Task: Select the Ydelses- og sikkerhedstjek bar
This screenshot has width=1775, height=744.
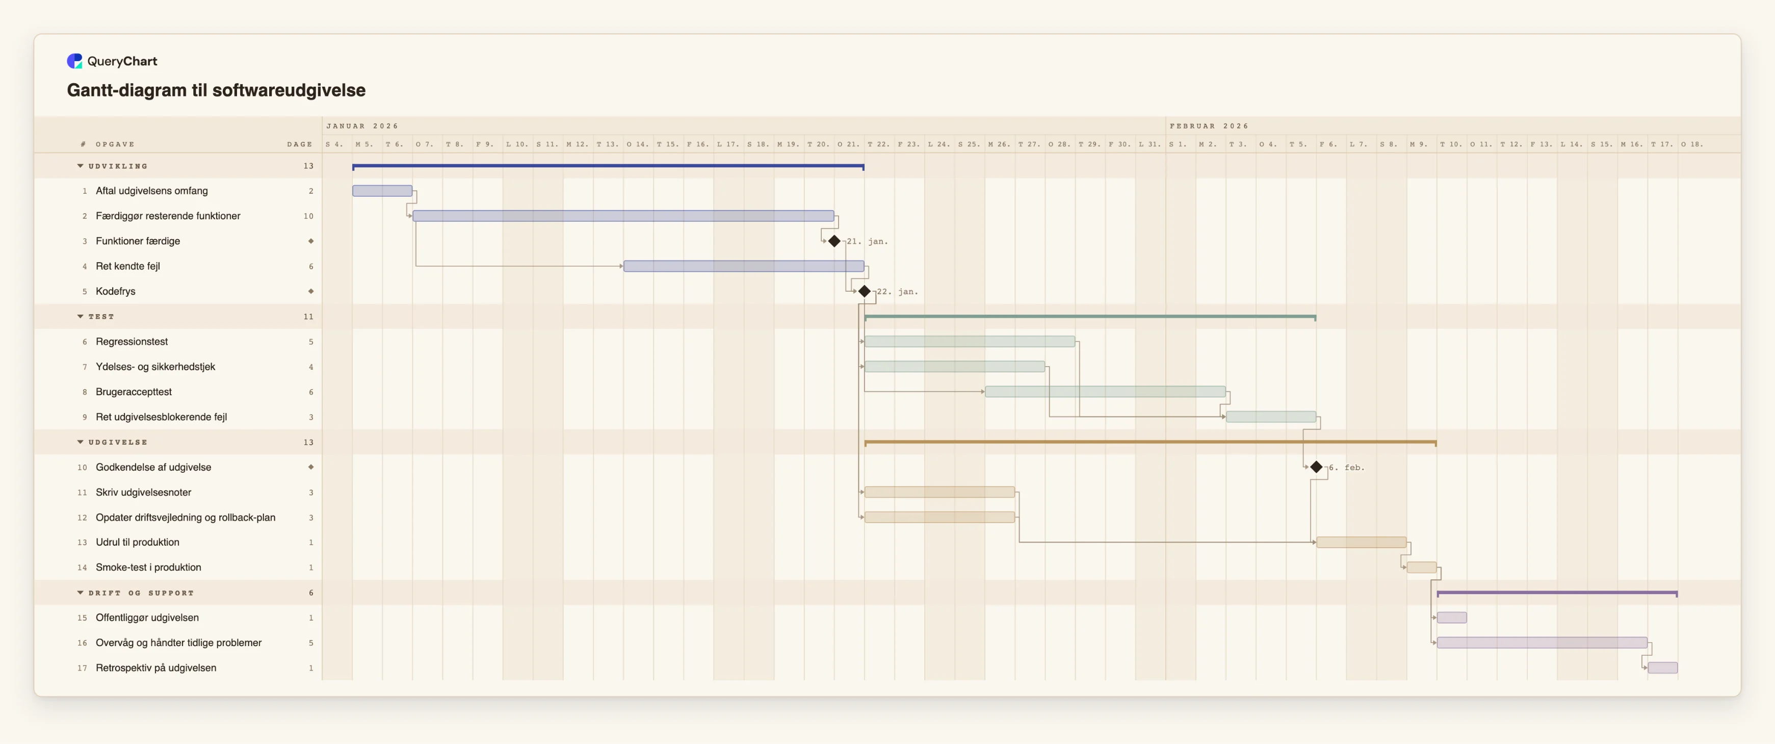Action: click(x=955, y=367)
